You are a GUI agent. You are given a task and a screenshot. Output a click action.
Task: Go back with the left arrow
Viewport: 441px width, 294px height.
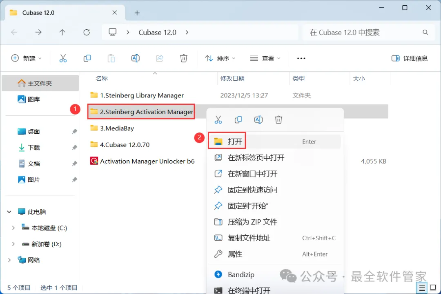tap(14, 32)
